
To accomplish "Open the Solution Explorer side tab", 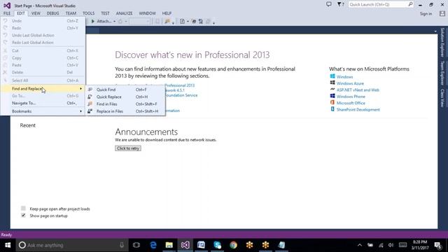I will [442, 42].
